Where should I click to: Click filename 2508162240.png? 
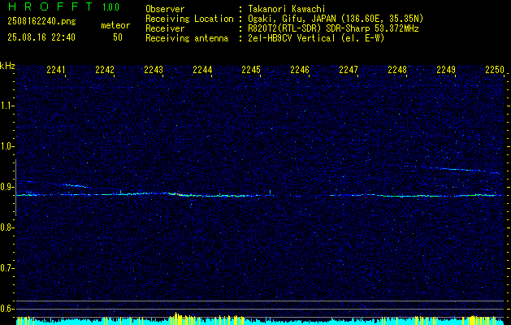[x=41, y=22]
